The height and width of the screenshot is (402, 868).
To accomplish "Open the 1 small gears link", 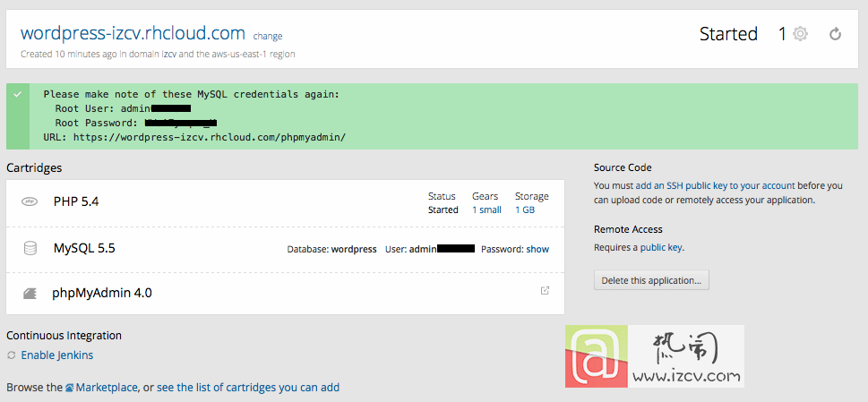I will pos(486,210).
